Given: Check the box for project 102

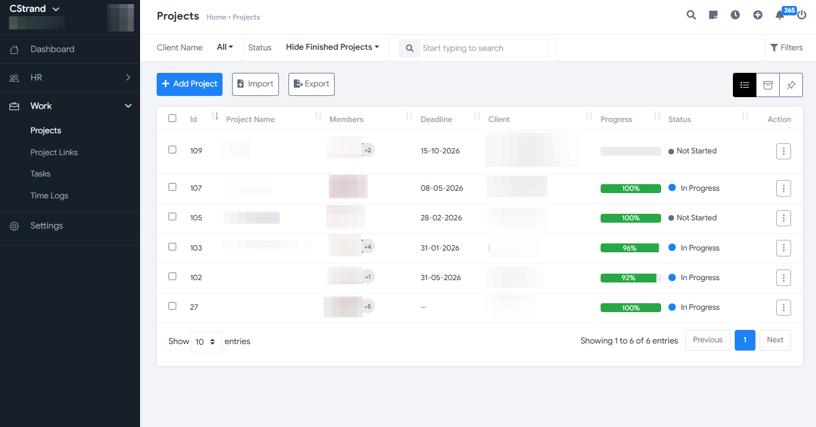Looking at the screenshot, I should (x=173, y=276).
